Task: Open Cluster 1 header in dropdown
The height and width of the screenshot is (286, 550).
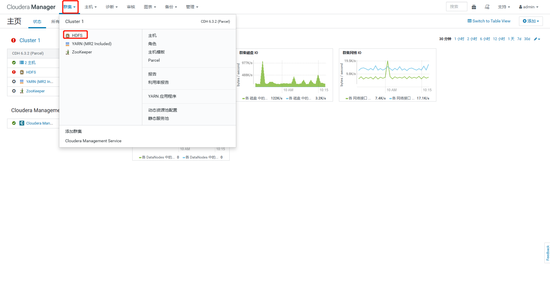Action: [74, 22]
